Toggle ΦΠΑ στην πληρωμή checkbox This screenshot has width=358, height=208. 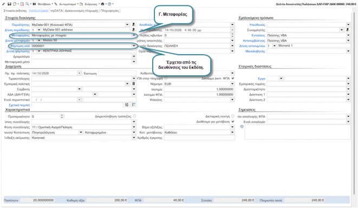coord(166,79)
